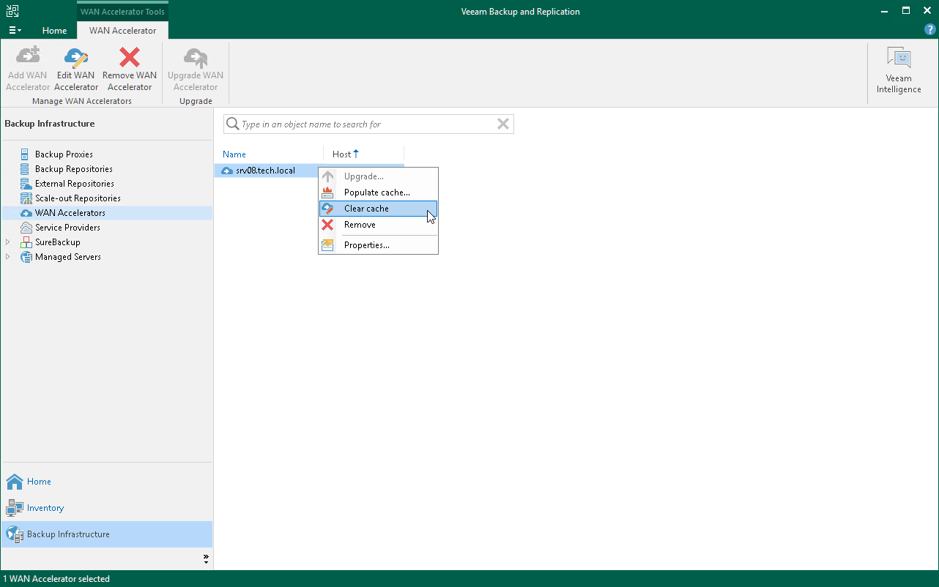939x587 pixels.
Task: Click the srv08.tech.local accelerator icon
Action: tap(226, 171)
